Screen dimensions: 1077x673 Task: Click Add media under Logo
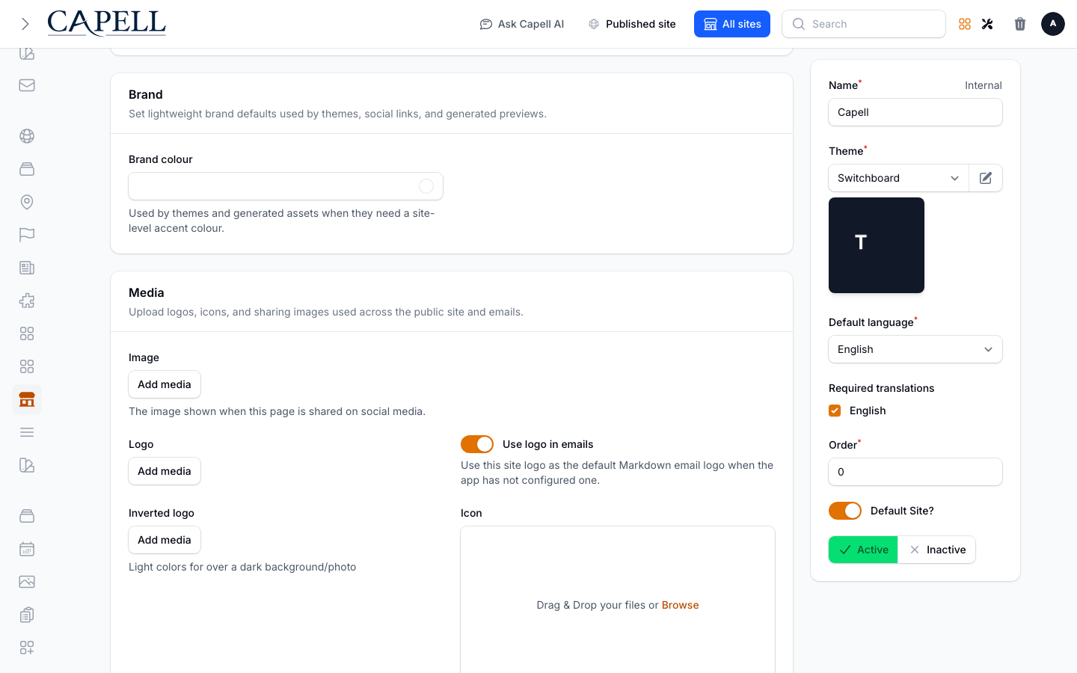point(165,471)
